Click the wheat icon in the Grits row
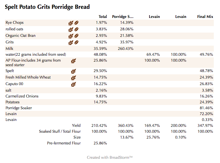The height and width of the screenshot is (163, 220). click(71, 42)
